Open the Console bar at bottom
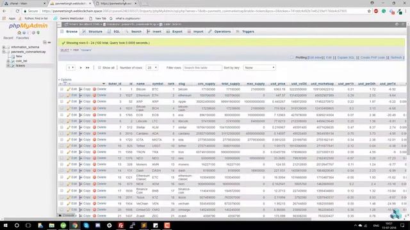Image resolution: width=410 pixels, height=230 pixels. pyautogui.click(x=67, y=215)
